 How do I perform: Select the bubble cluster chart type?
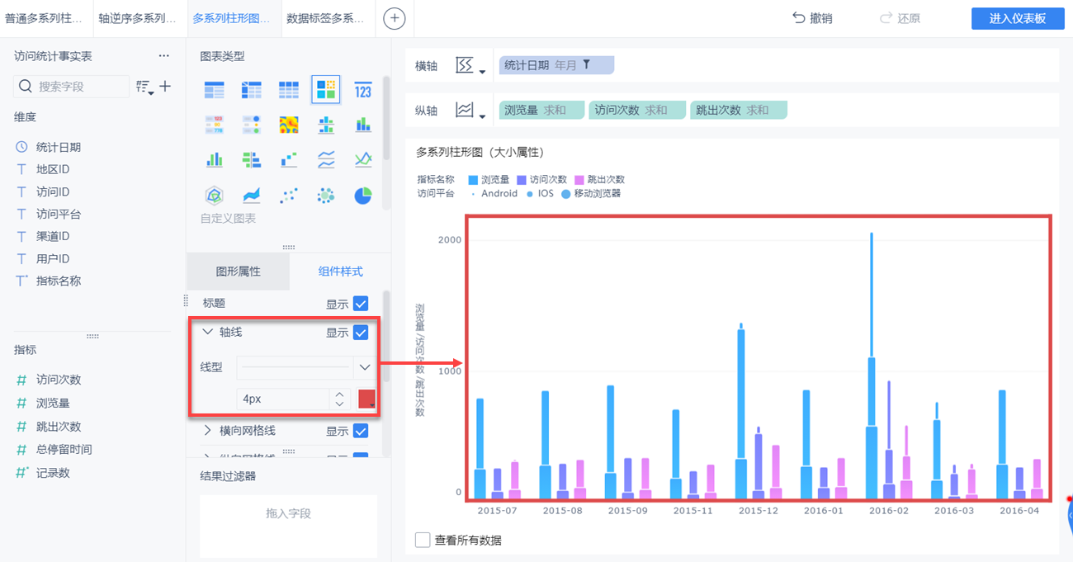326,196
